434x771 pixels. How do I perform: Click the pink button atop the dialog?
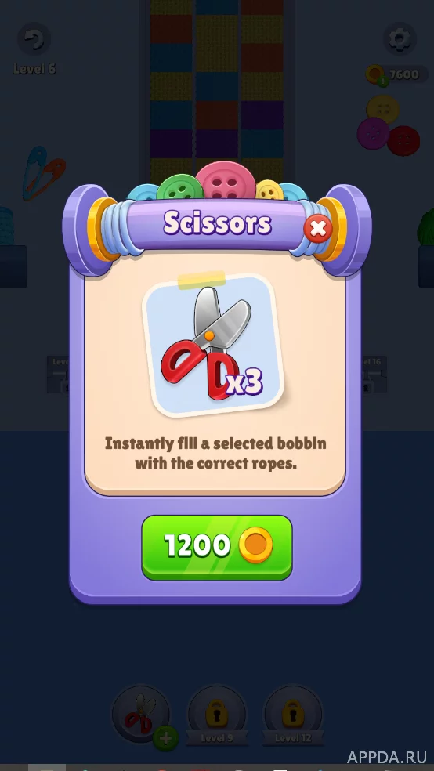[x=226, y=180]
